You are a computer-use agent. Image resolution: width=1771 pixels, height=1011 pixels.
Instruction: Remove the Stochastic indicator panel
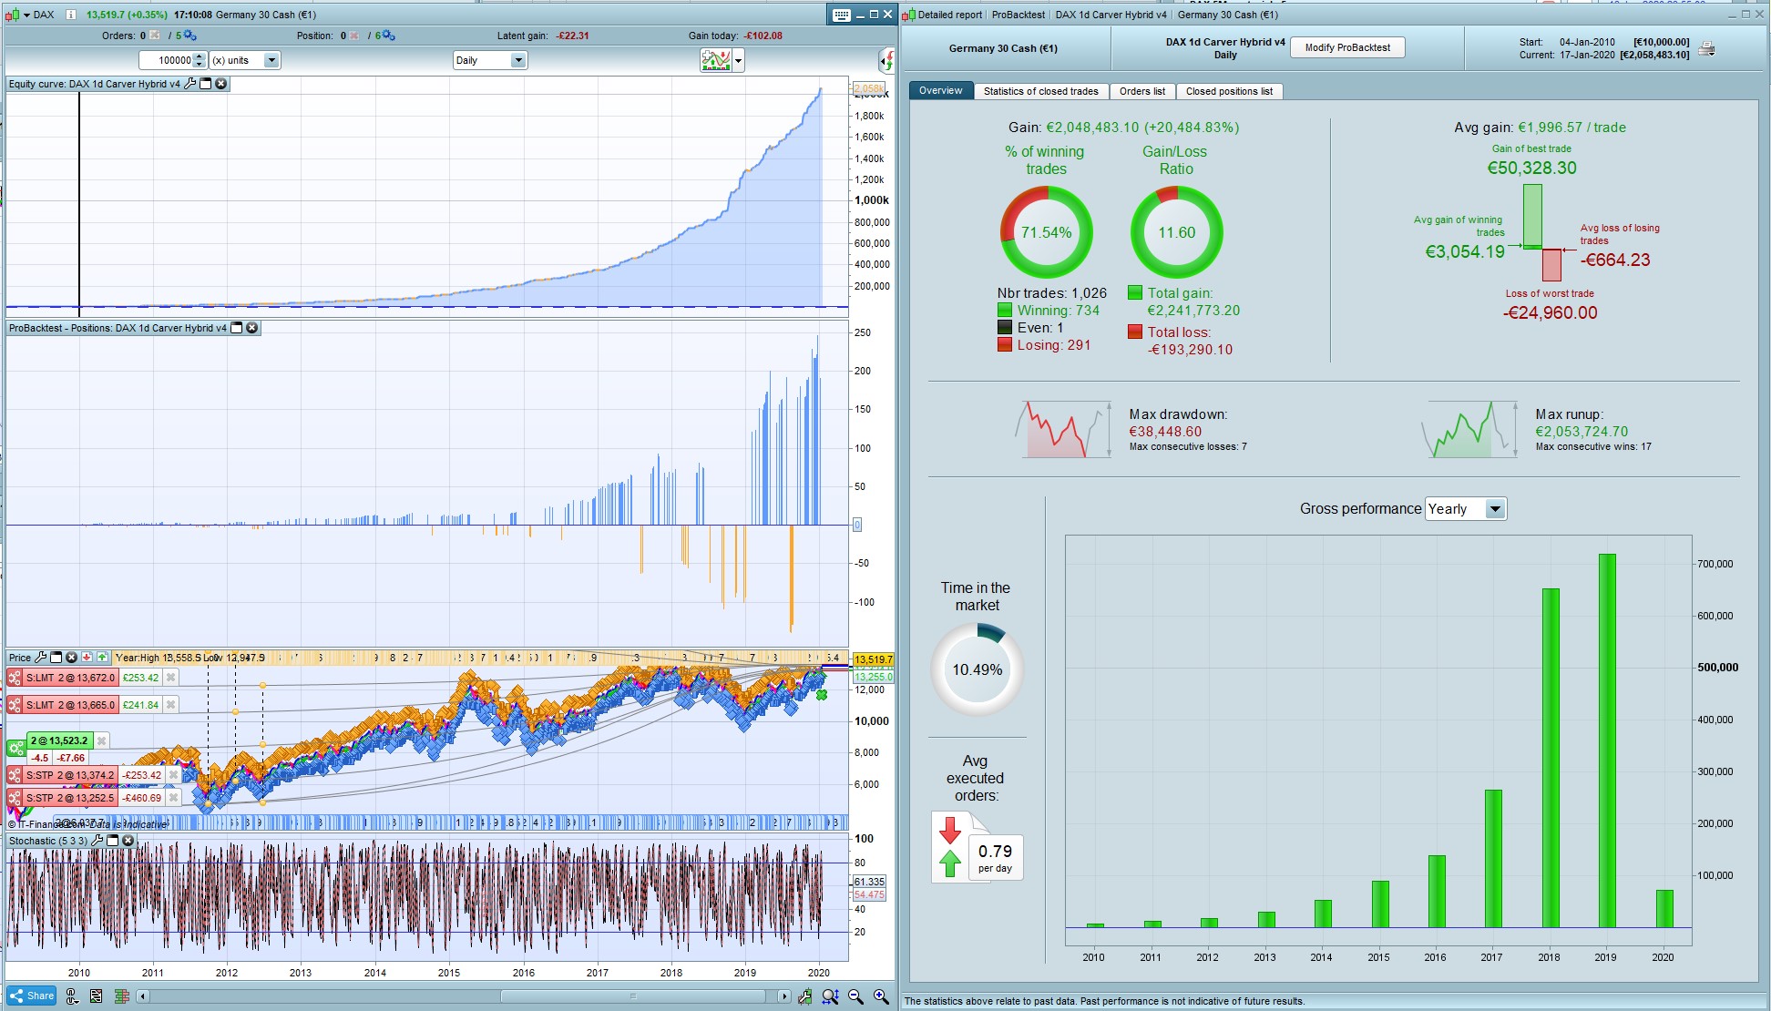point(128,841)
